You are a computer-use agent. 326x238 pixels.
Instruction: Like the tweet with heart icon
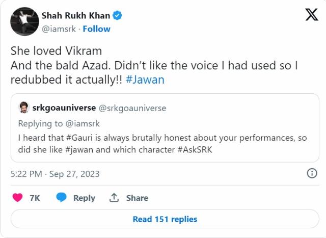[x=17, y=198]
